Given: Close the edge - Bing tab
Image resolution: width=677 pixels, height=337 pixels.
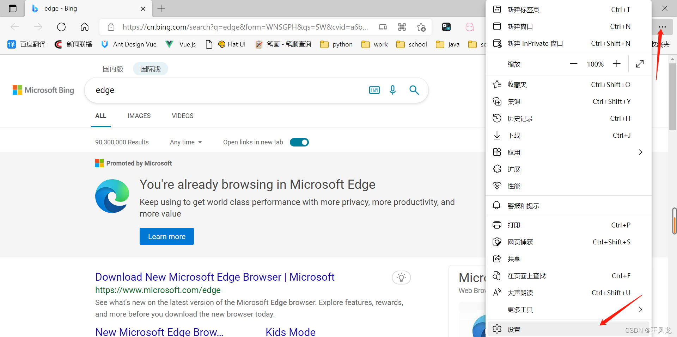Looking at the screenshot, I should [x=143, y=9].
